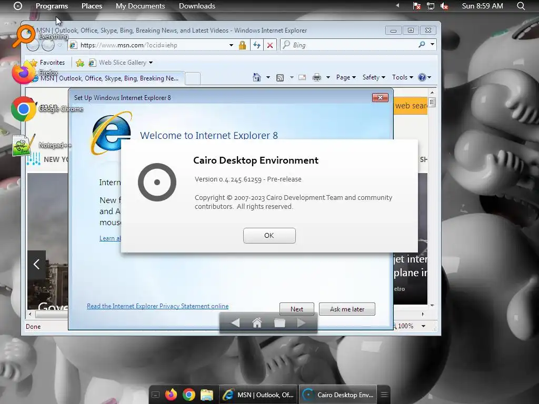Click the Forward arrow on Cairo navigation bar
The width and height of the screenshot is (539, 404).
(301, 323)
